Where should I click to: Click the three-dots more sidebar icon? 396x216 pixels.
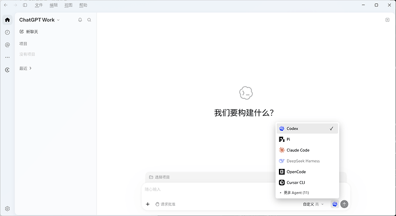tap(7, 57)
